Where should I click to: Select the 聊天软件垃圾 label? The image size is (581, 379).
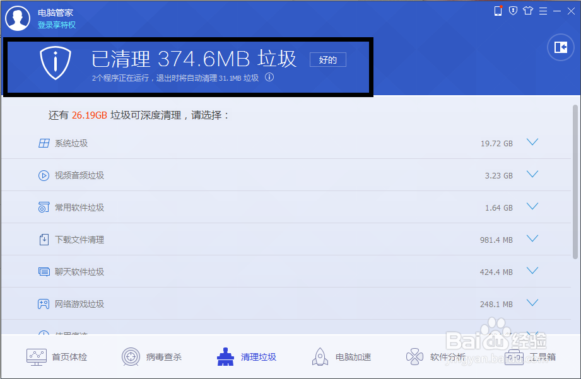click(x=79, y=272)
